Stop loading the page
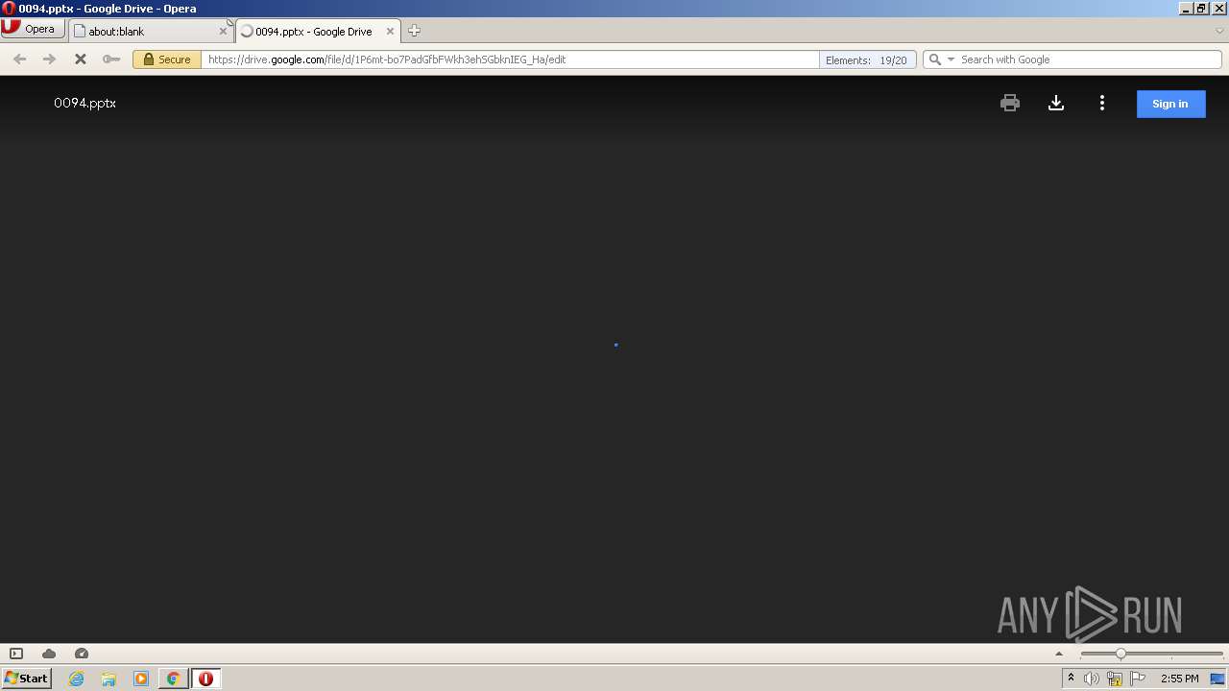 pos(81,60)
